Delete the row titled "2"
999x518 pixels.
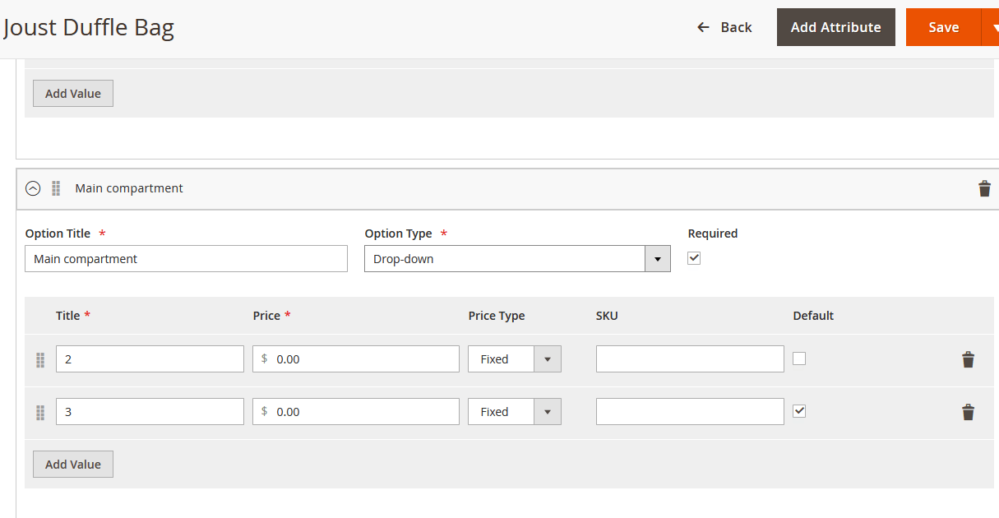click(968, 359)
